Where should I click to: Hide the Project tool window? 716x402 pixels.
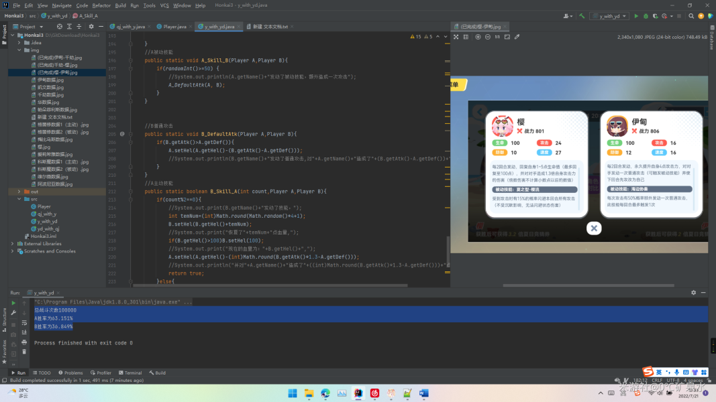(x=101, y=26)
